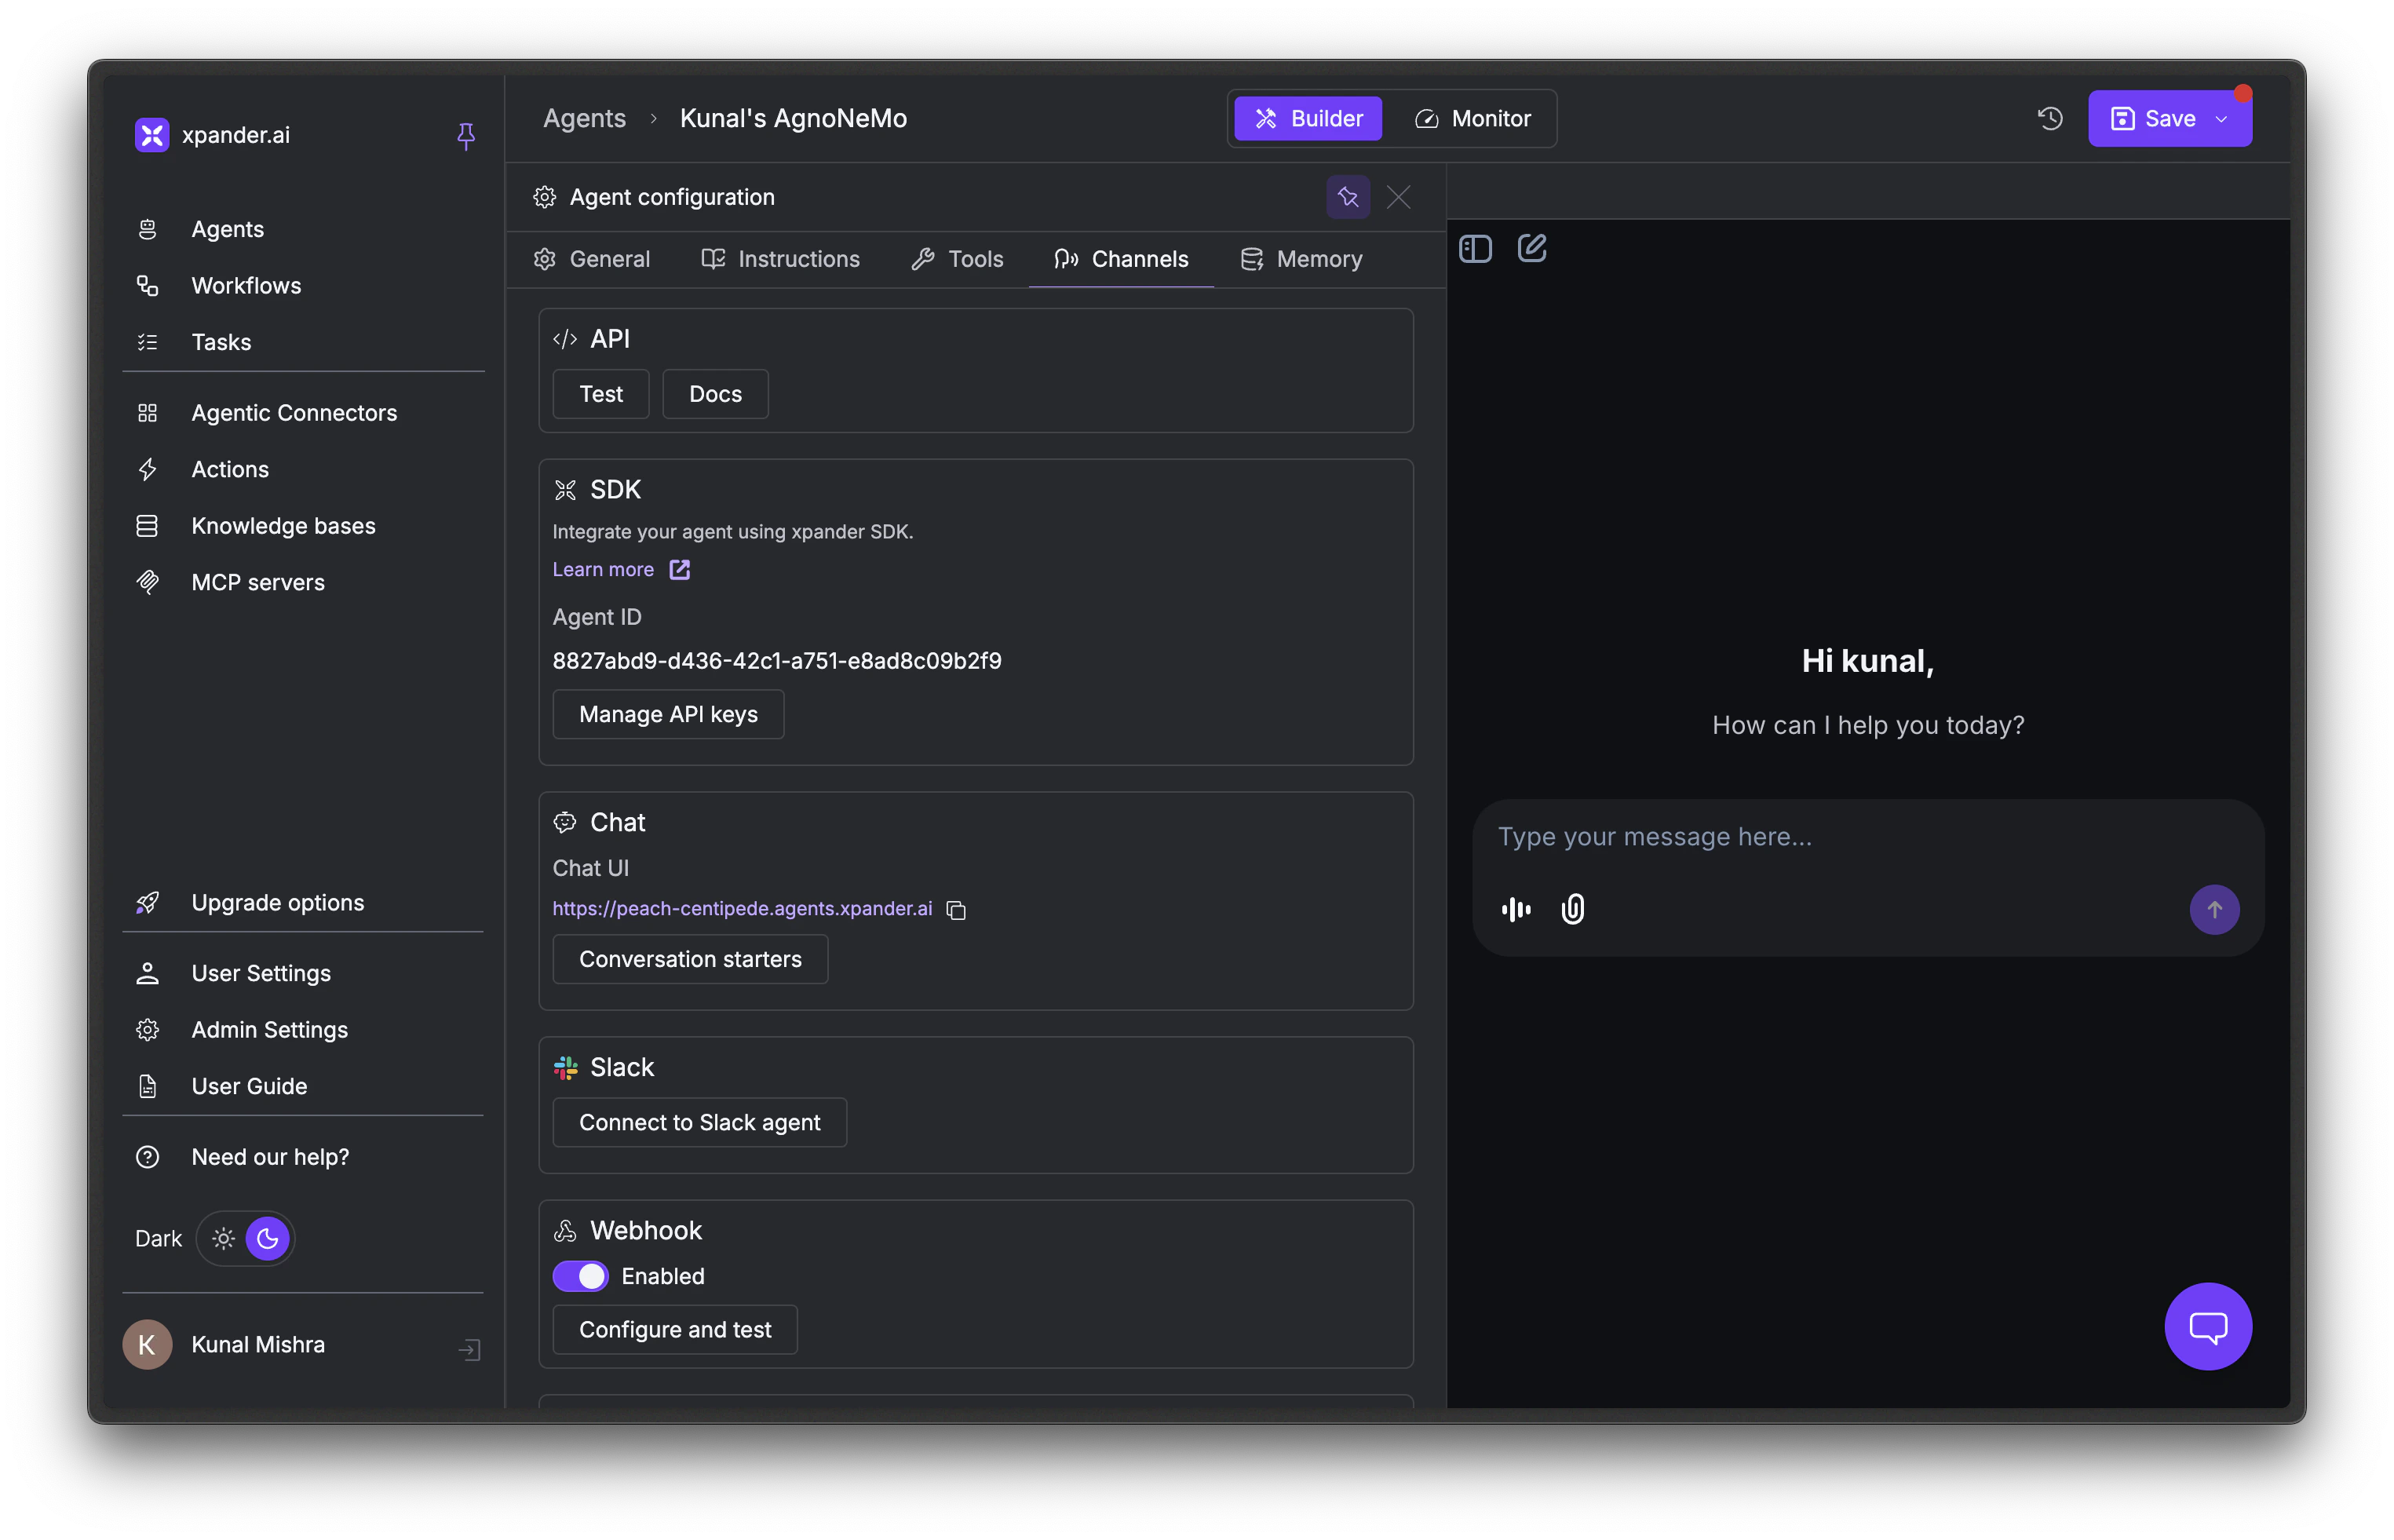Open Conversation starters settings
2394x1540 pixels.
(689, 959)
